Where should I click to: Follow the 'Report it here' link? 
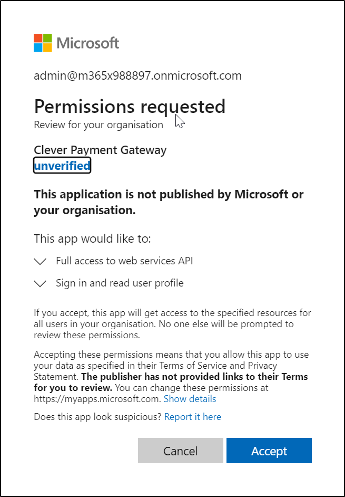click(x=193, y=417)
